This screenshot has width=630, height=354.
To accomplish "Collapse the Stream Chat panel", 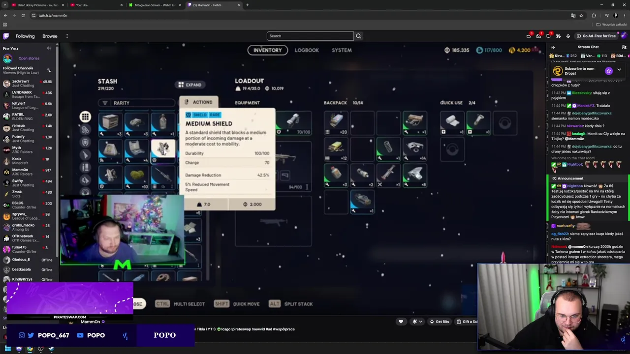I will pos(553,47).
